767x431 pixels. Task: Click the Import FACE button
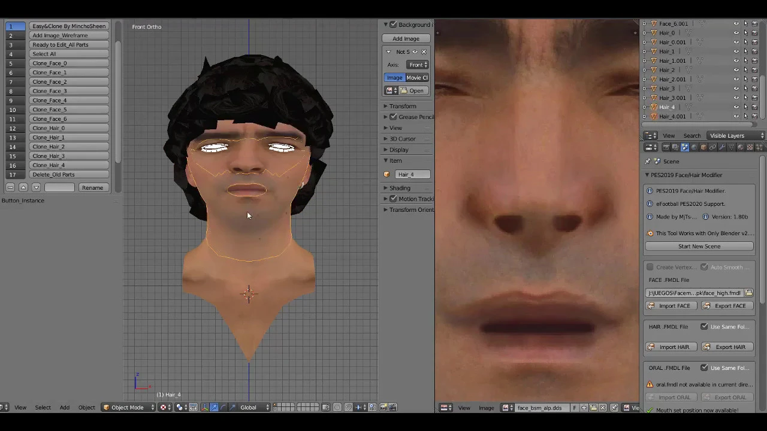(x=672, y=306)
